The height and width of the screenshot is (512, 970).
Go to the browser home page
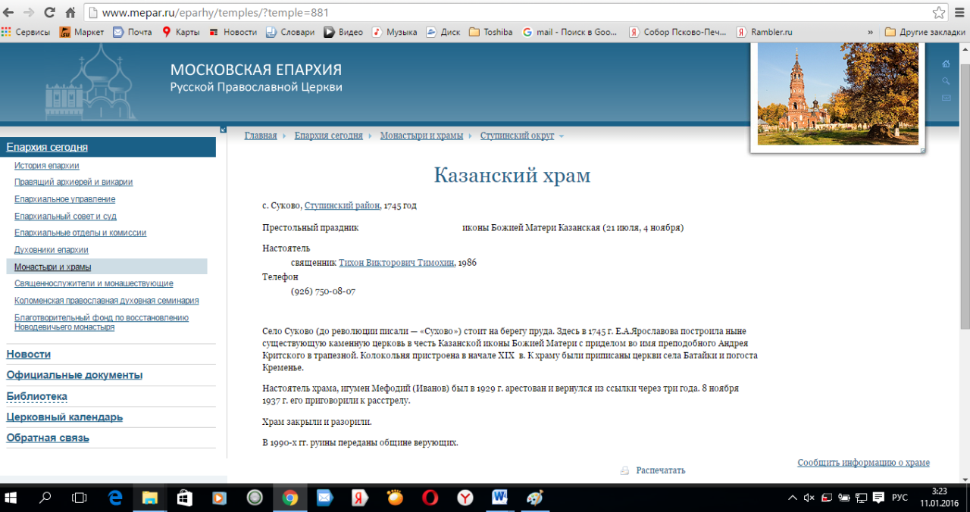(x=70, y=13)
